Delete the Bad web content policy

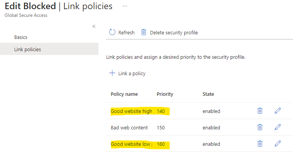pyautogui.click(x=260, y=127)
